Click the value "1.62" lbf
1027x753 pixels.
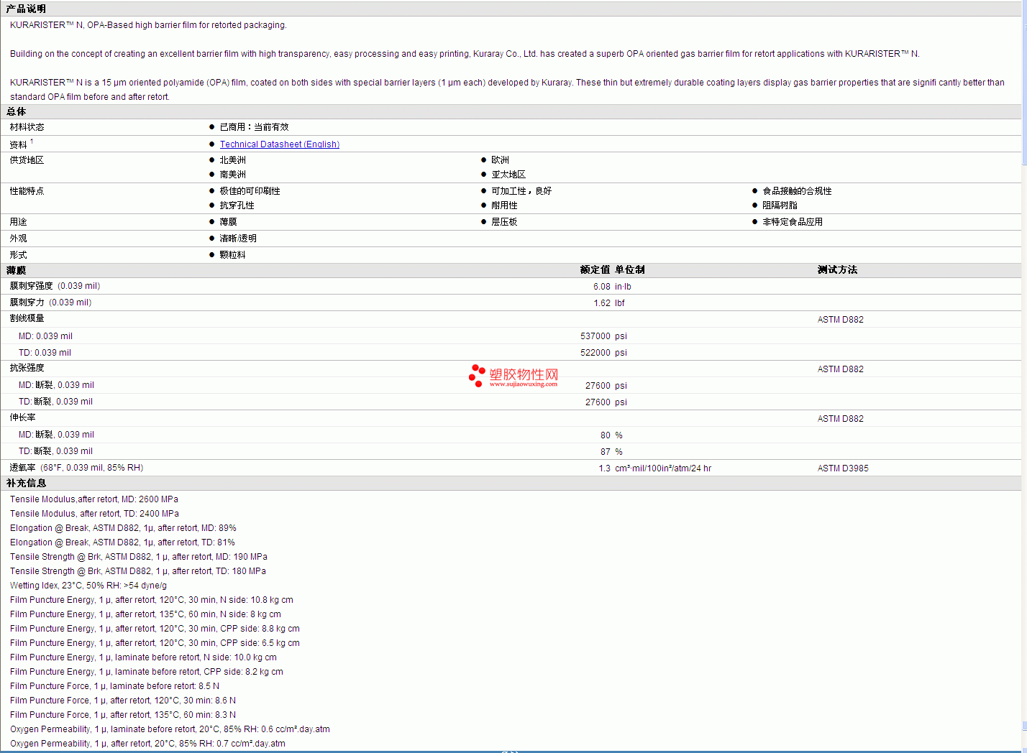tap(602, 303)
